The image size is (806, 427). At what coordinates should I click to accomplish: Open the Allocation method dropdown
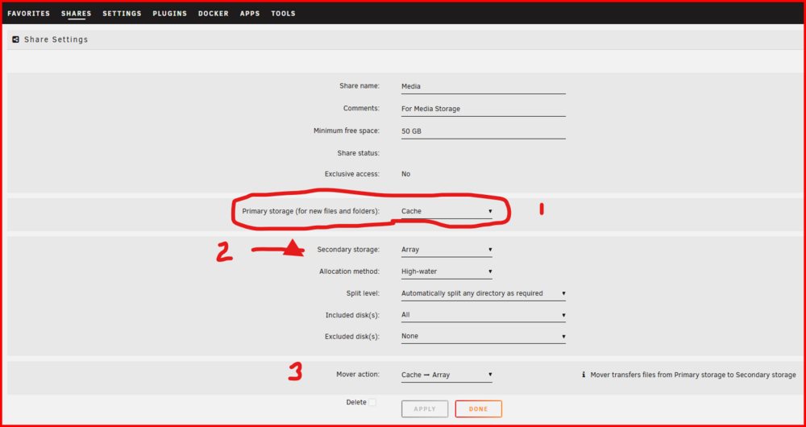pyautogui.click(x=447, y=272)
